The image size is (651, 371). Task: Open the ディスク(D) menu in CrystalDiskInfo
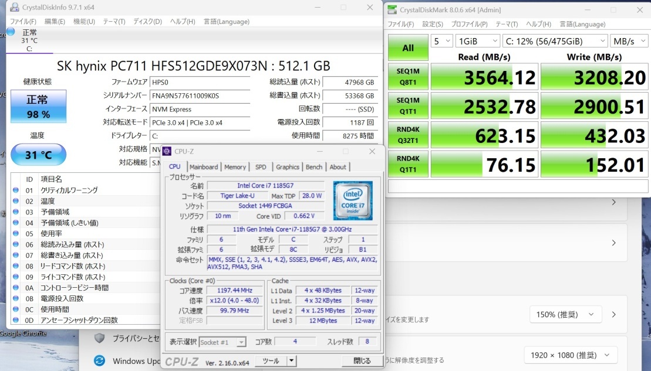(147, 22)
